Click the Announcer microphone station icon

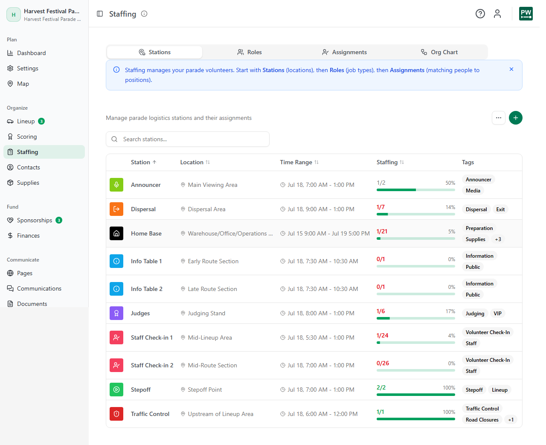click(116, 185)
